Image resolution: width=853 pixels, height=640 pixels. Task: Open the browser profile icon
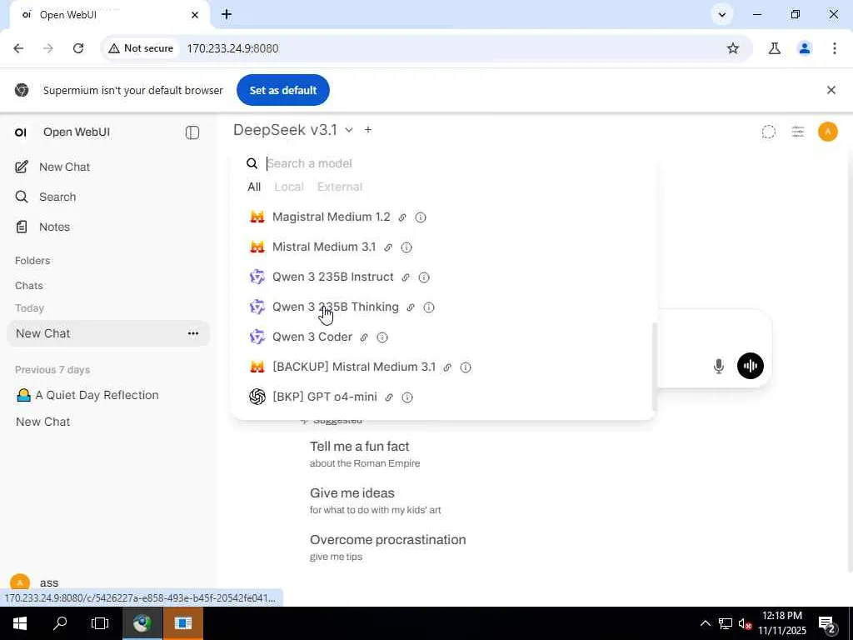click(x=804, y=48)
